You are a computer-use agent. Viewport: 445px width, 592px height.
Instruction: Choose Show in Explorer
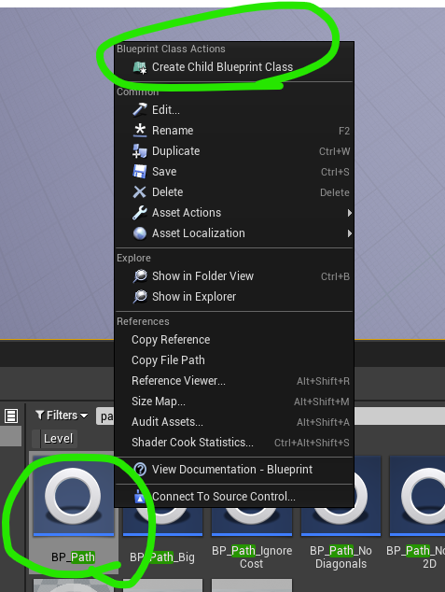point(234,297)
